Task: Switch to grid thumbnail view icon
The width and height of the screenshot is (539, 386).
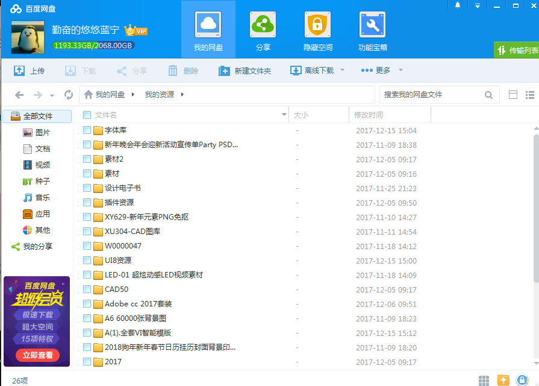Action: point(484,380)
